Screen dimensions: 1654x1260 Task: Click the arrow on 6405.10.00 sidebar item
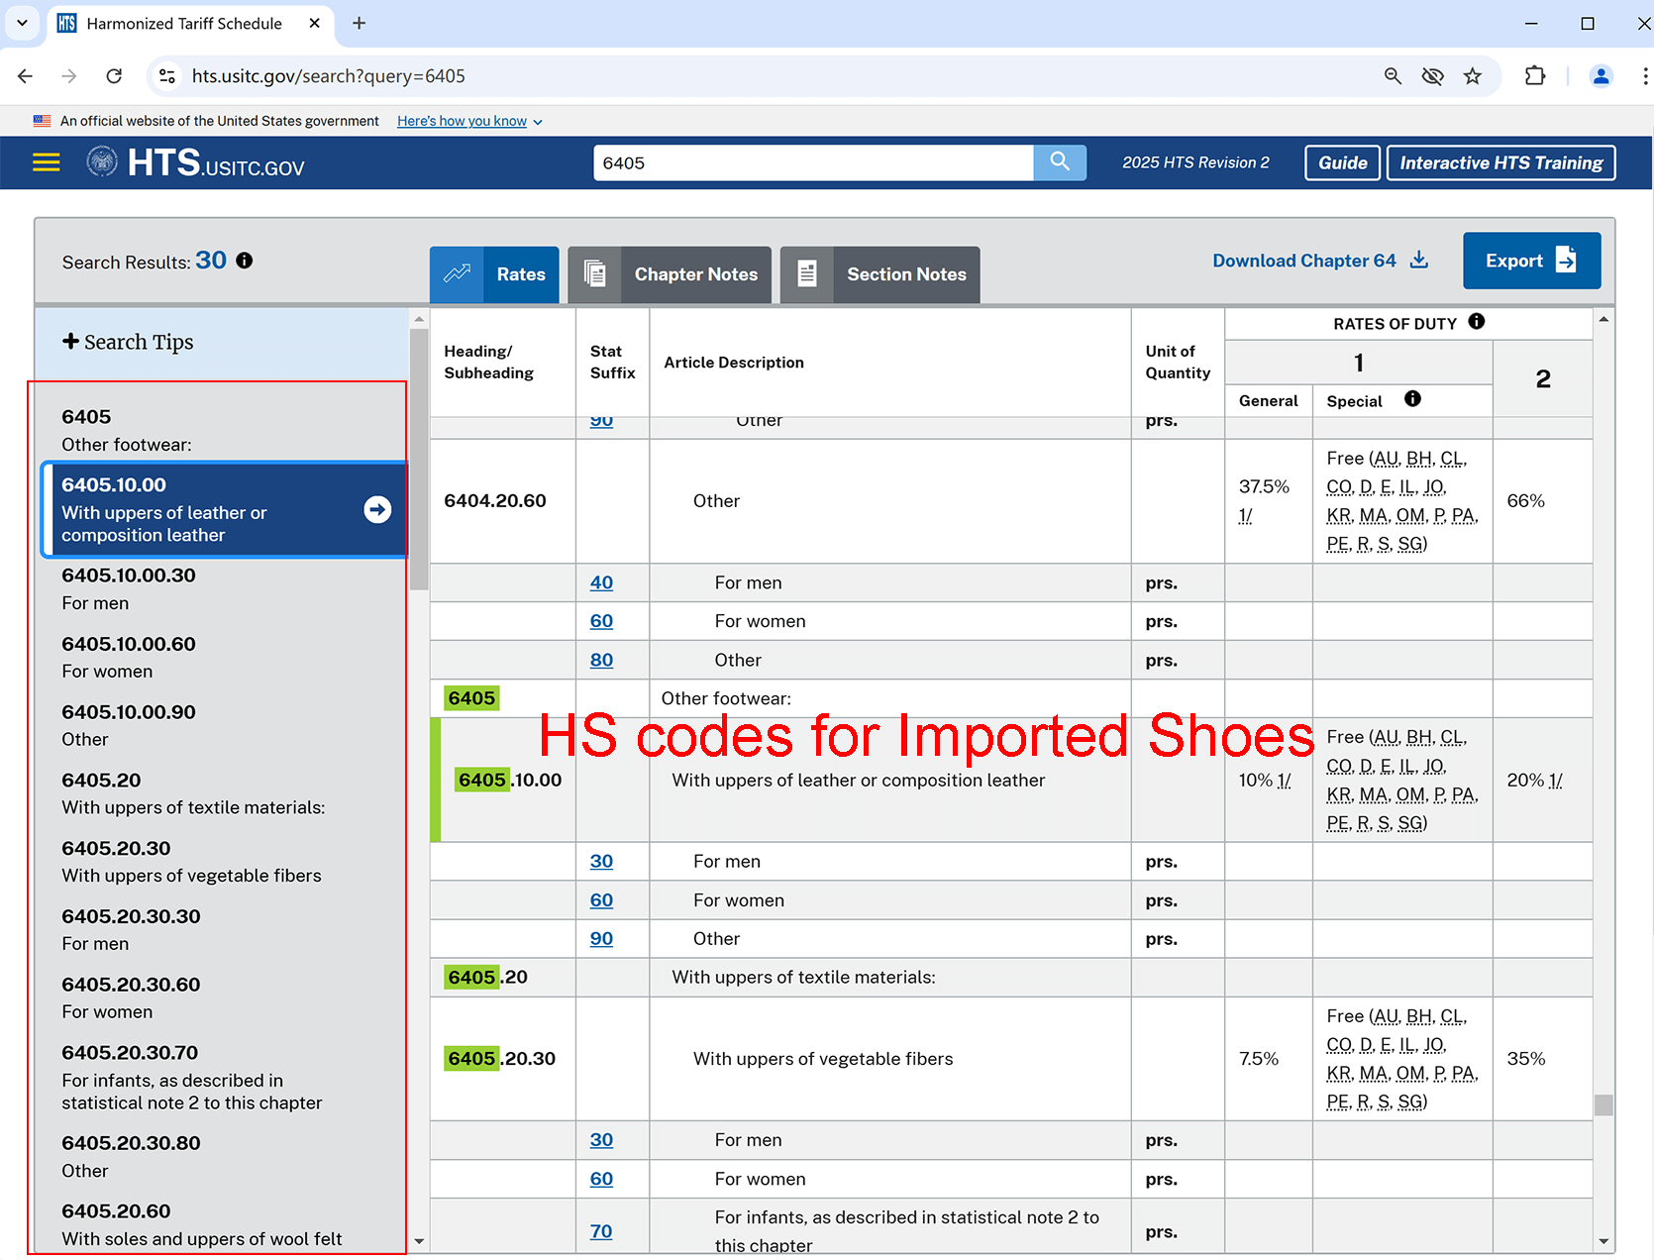click(377, 509)
